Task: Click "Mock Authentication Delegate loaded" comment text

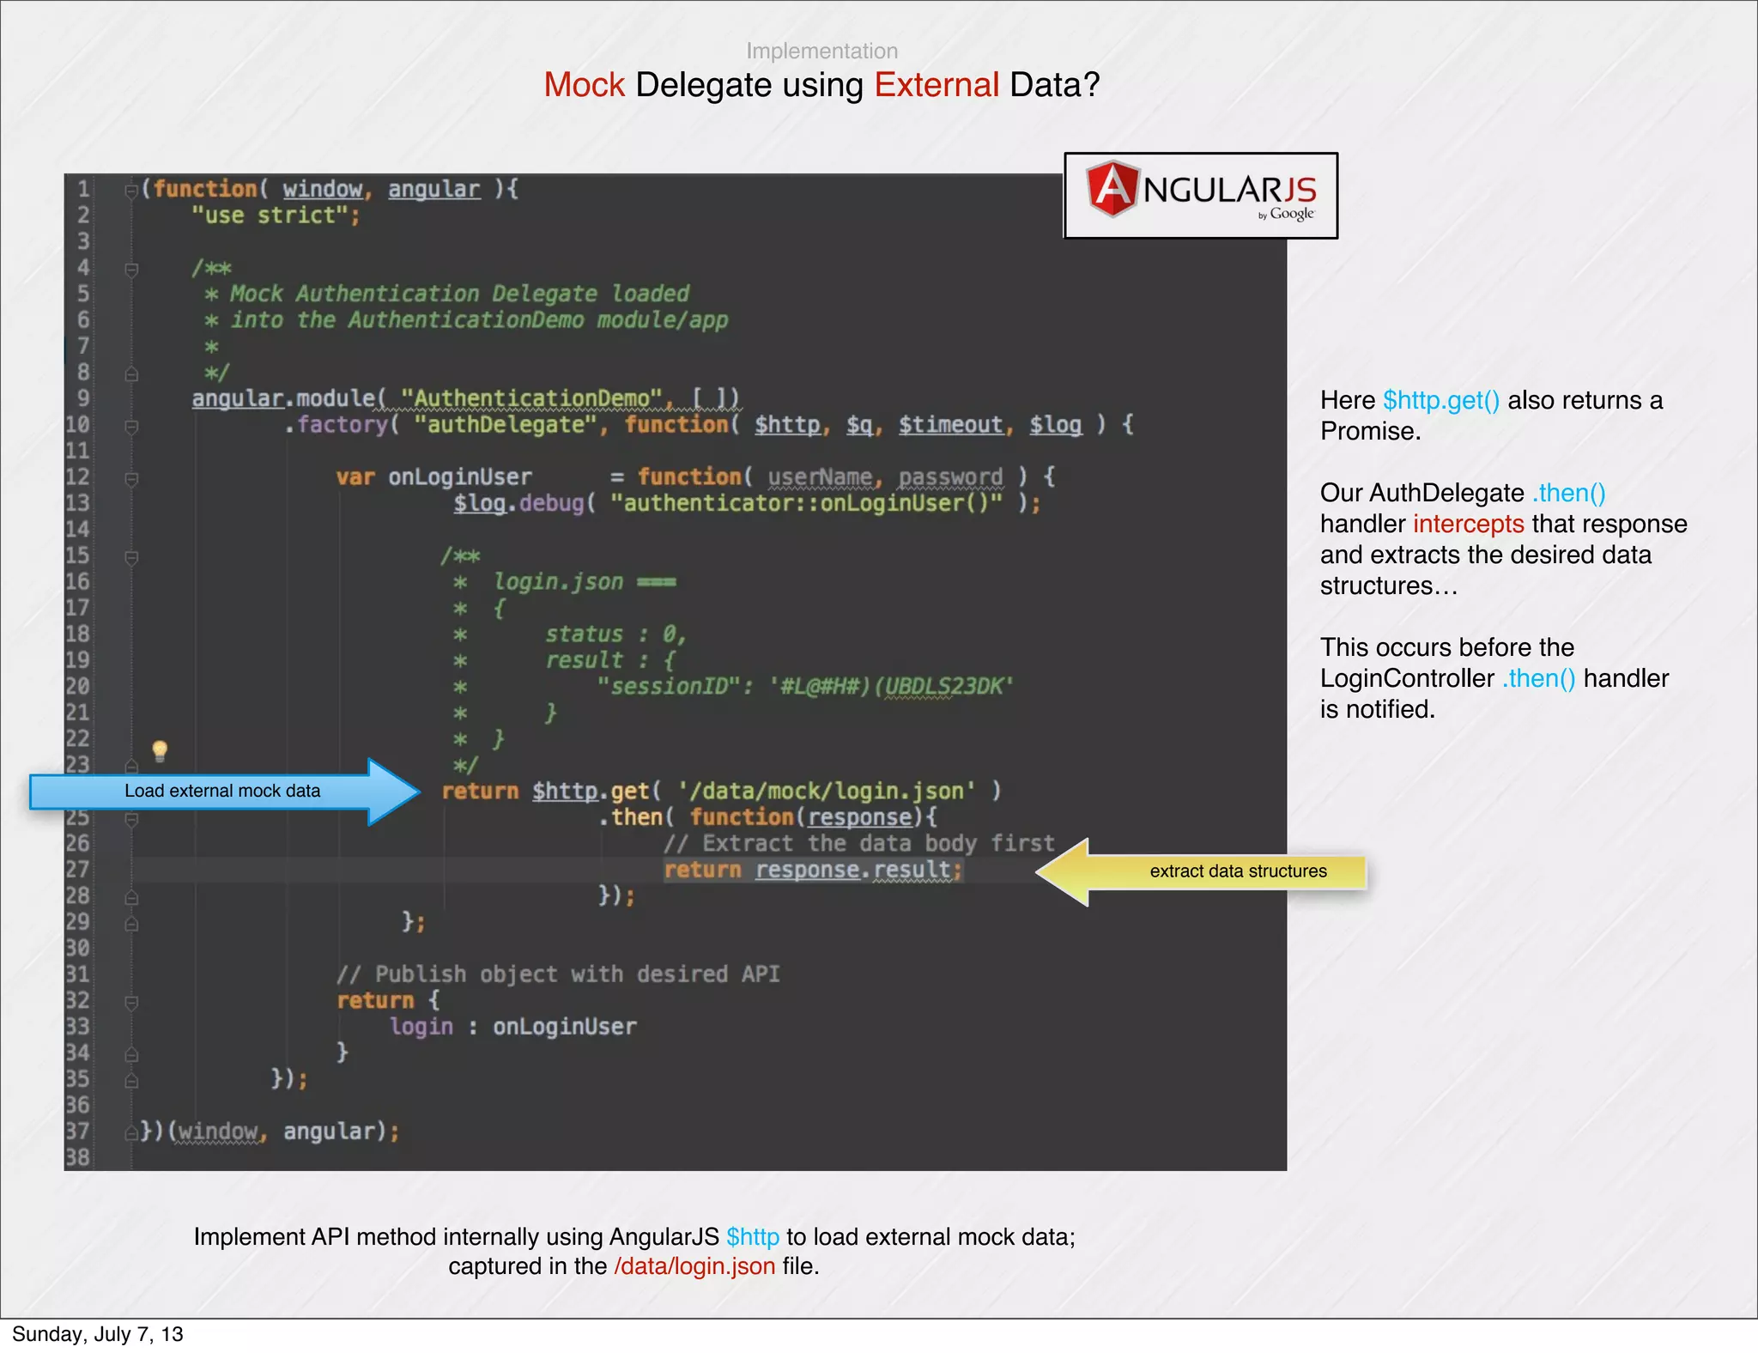Action: 459,294
